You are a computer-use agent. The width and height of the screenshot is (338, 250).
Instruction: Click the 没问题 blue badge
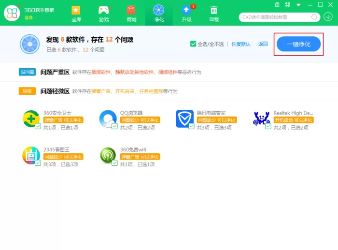point(28,72)
